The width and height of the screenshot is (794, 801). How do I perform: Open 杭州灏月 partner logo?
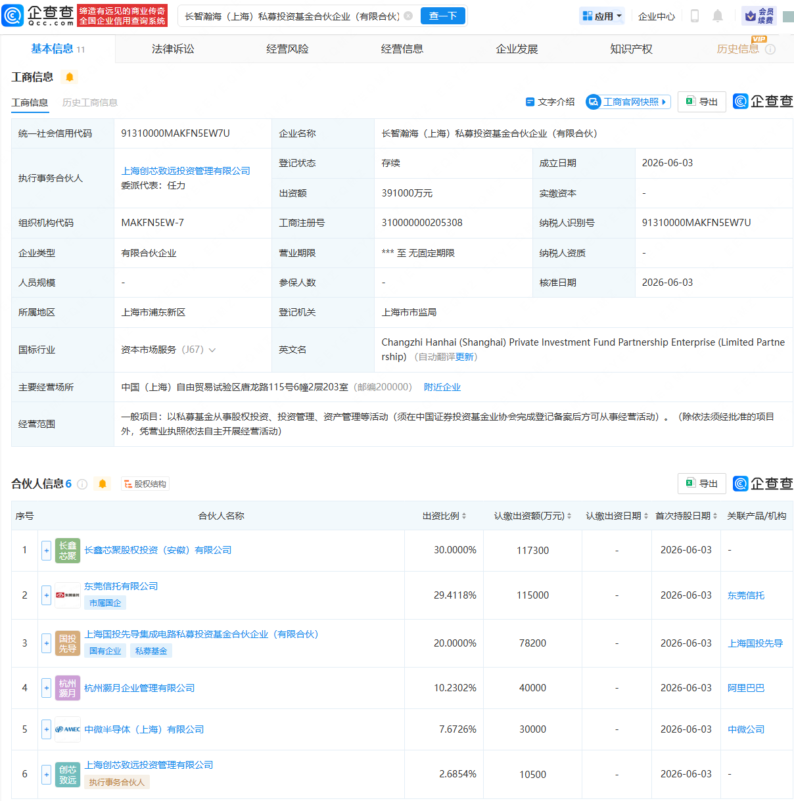(x=68, y=688)
